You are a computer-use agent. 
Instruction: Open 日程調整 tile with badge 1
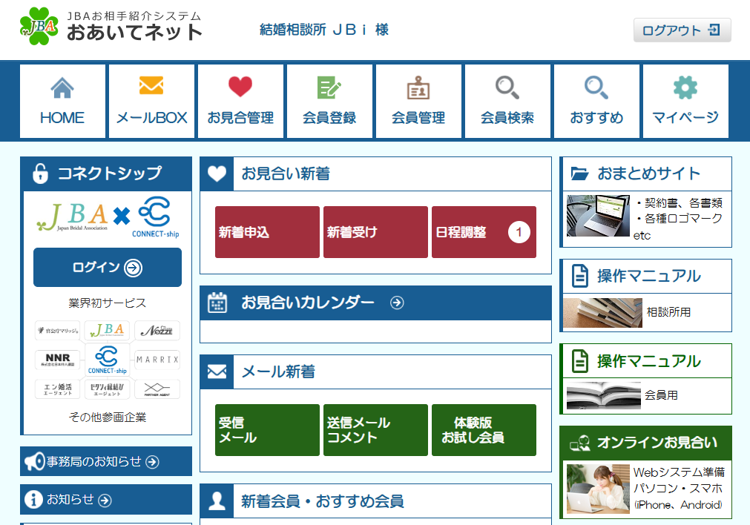pos(484,232)
